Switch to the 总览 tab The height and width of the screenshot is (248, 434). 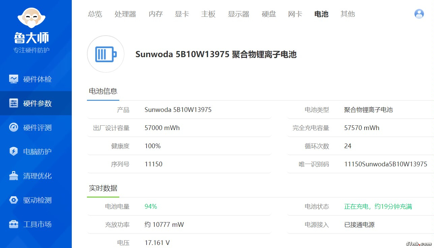95,14
